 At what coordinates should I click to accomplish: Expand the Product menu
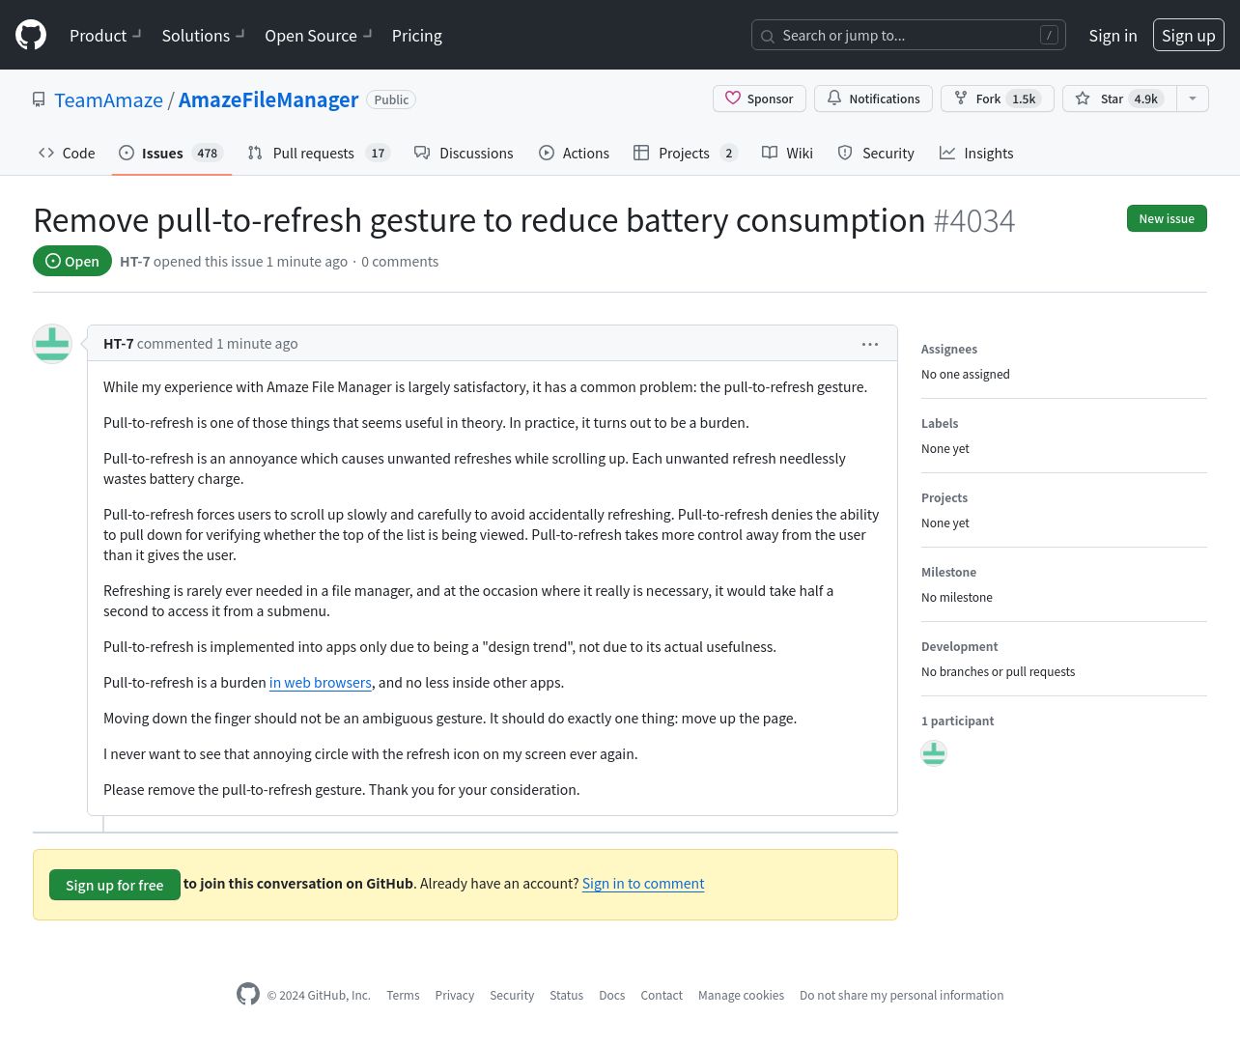coord(105,36)
